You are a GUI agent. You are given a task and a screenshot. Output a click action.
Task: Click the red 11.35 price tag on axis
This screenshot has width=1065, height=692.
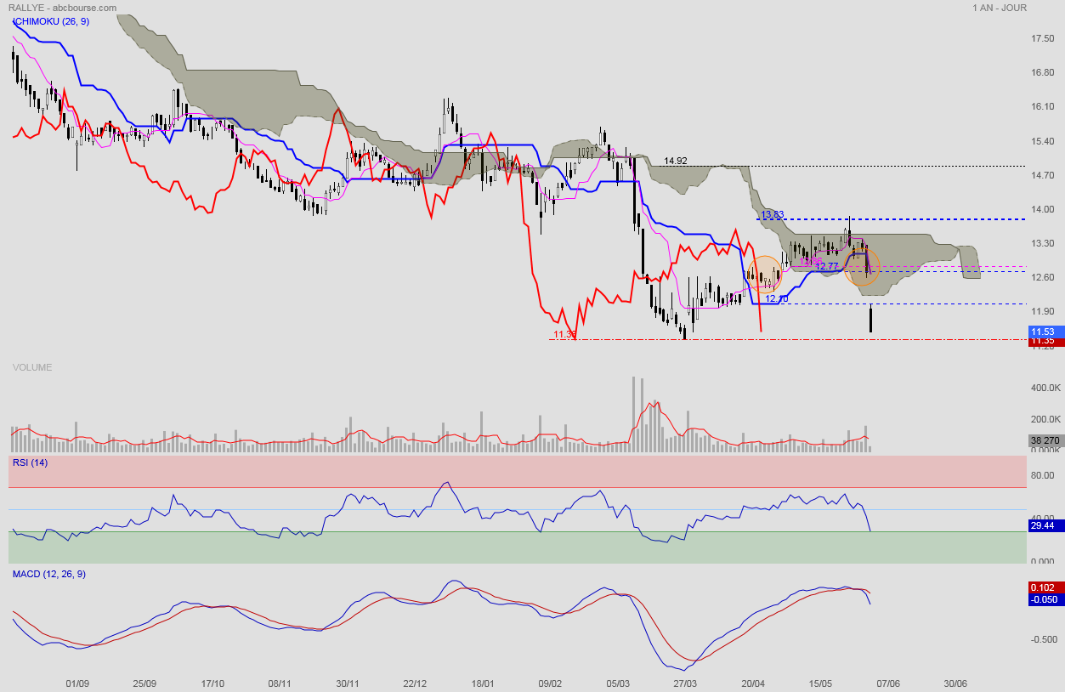1042,341
